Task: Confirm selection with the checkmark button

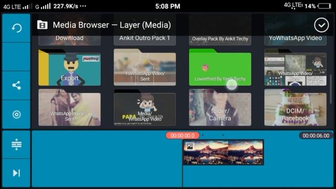Action: pos(321,25)
